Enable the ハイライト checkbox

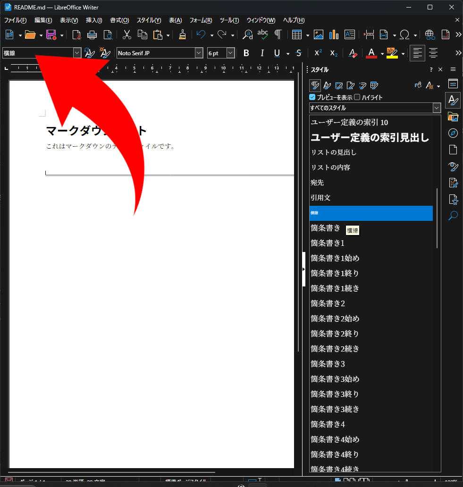(x=357, y=97)
